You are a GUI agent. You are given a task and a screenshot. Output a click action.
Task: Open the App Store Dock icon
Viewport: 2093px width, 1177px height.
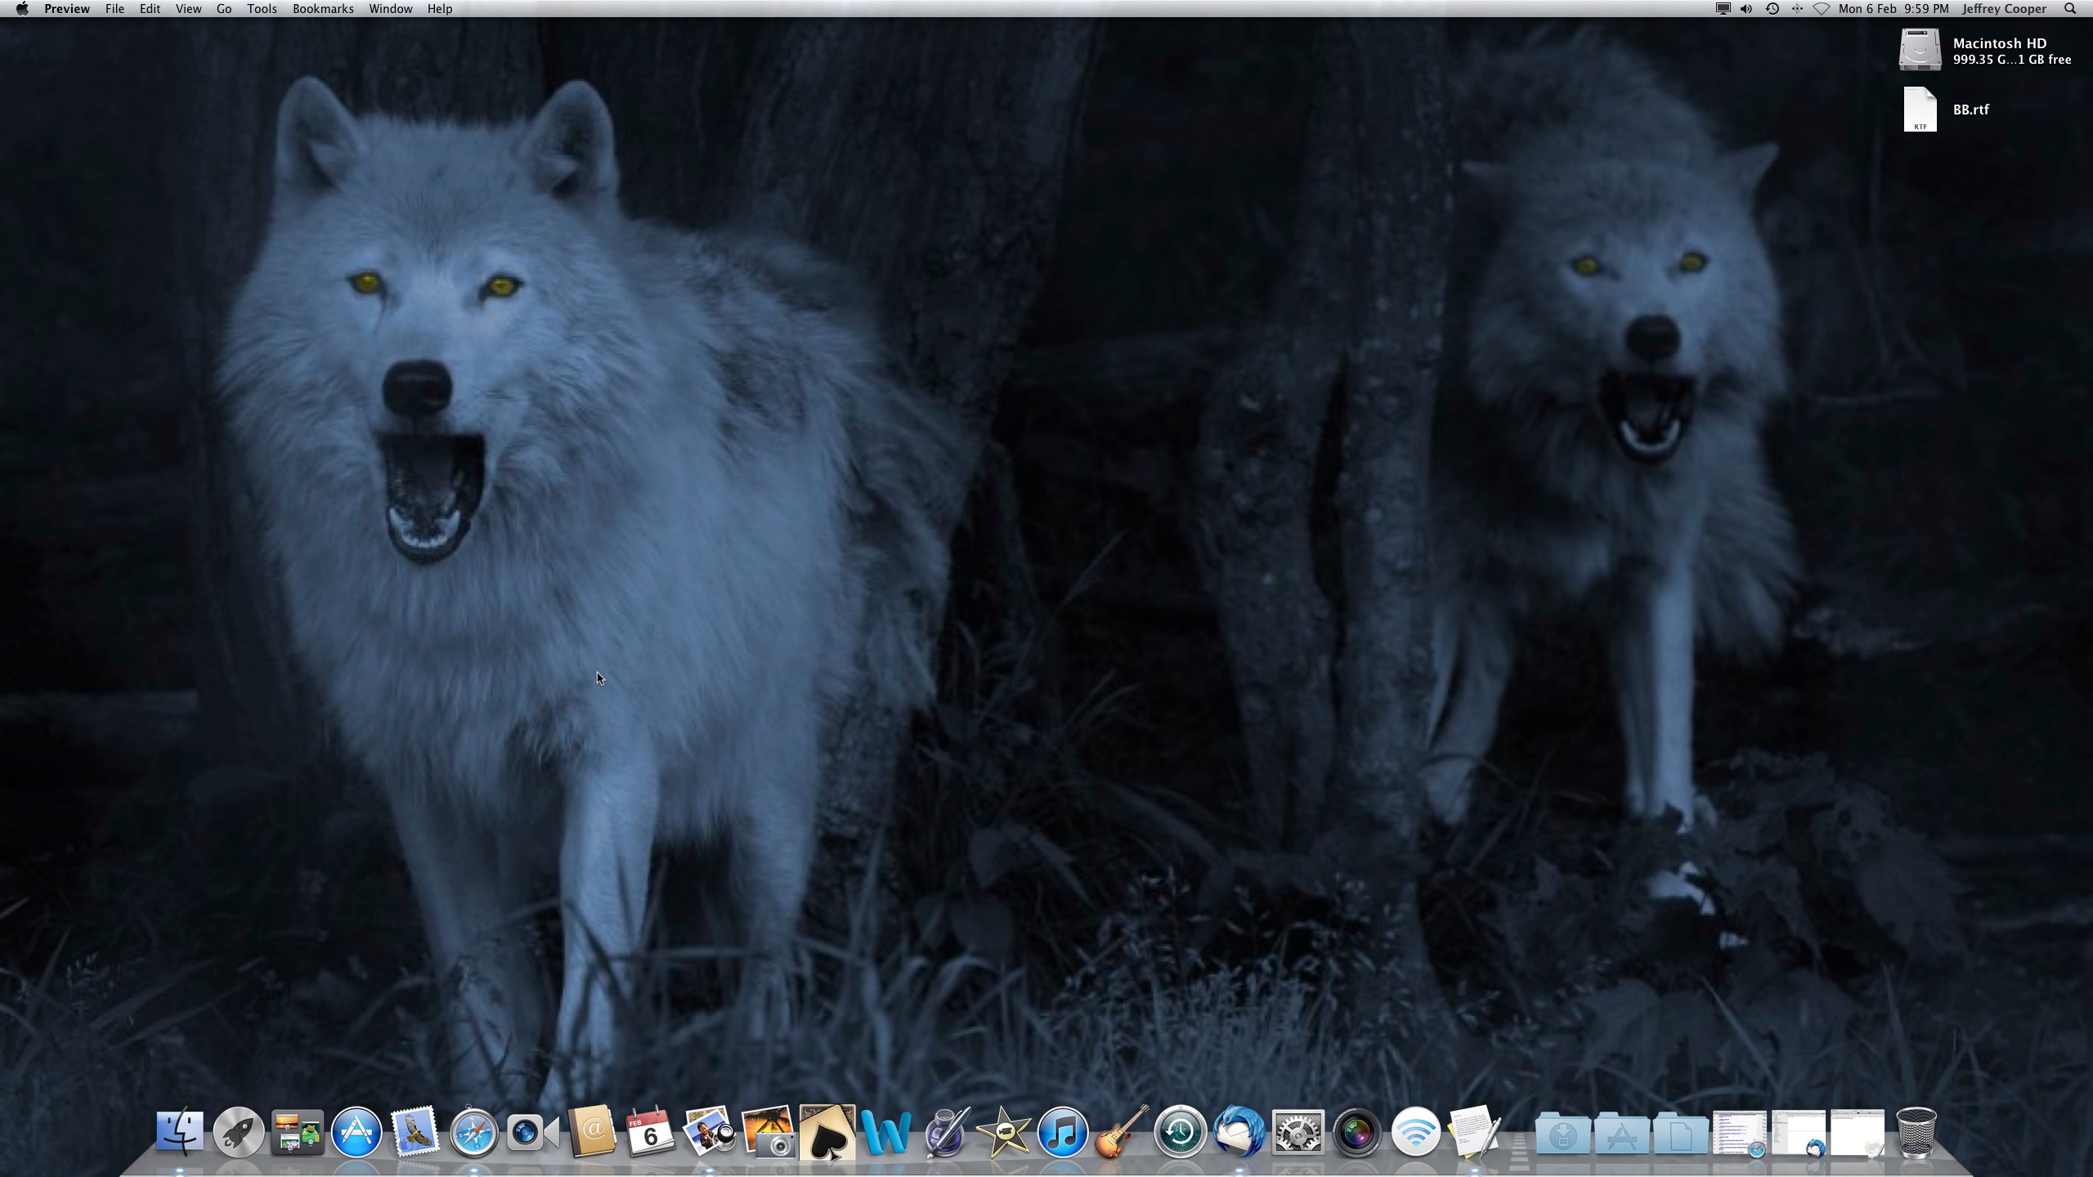click(356, 1132)
